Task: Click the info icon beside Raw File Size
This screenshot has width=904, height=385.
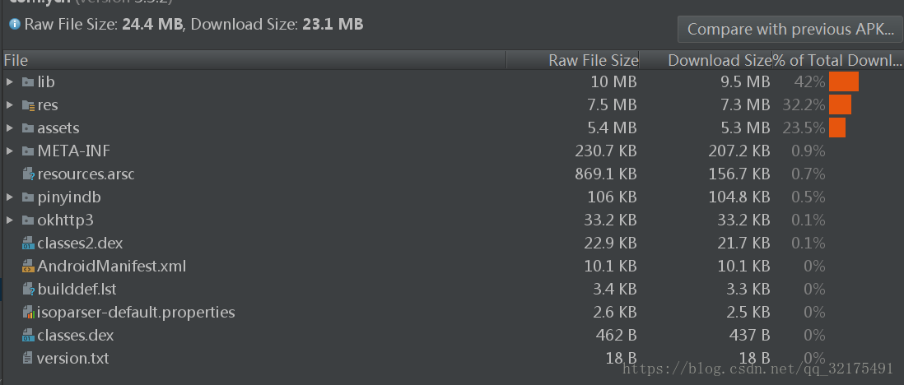Action: tap(15, 24)
